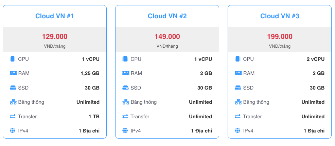Click the 30 GB SSD value in Cloud VN #2
The image size is (335, 146).
point(205,88)
